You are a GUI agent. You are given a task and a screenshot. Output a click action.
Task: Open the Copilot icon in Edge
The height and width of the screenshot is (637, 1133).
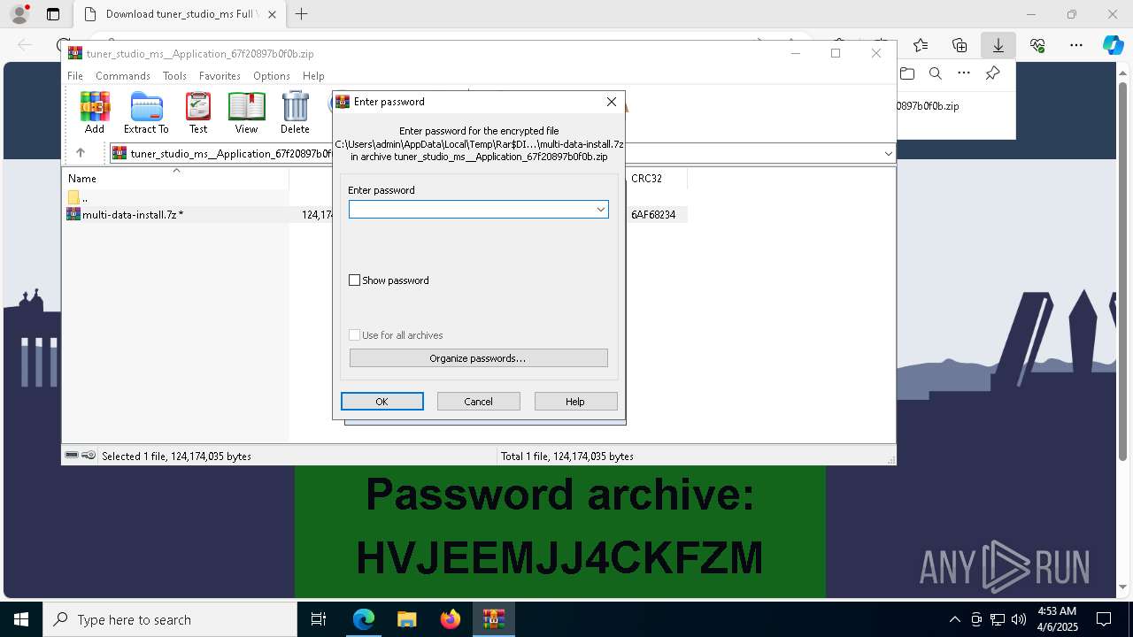(x=1113, y=45)
